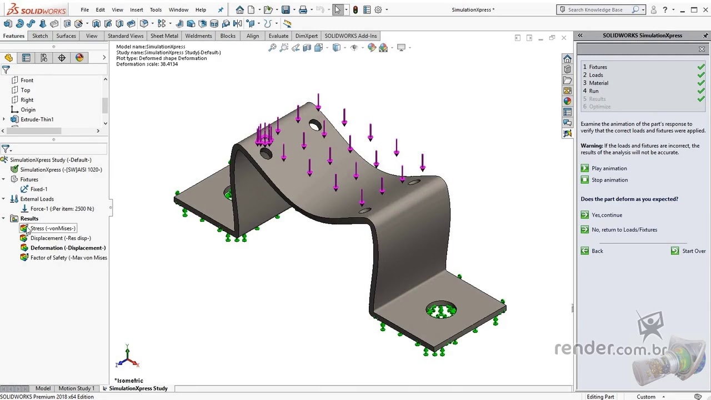The image size is (711, 400).
Task: Pin the SimulationXpress task pane
Action: tap(705, 36)
